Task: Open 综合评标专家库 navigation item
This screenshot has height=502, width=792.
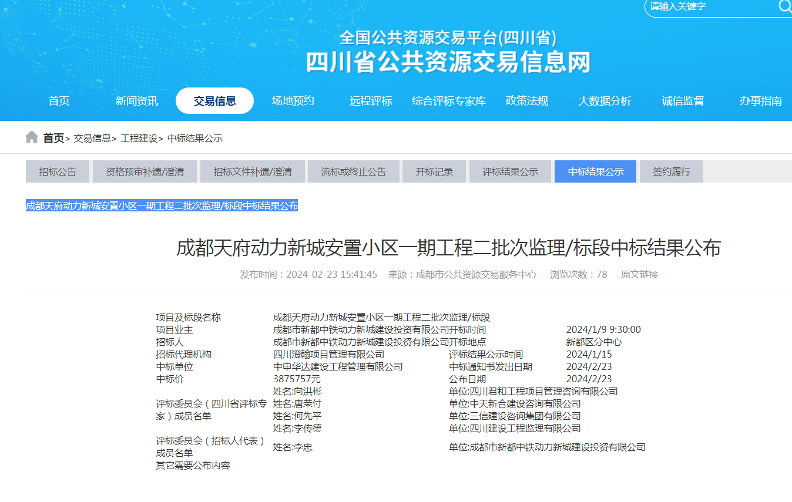Action: tap(449, 101)
